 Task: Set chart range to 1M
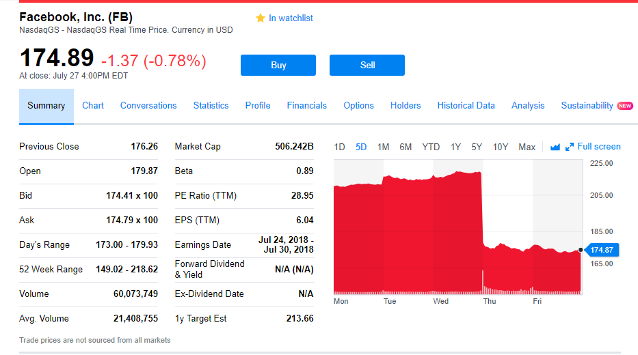pos(383,147)
